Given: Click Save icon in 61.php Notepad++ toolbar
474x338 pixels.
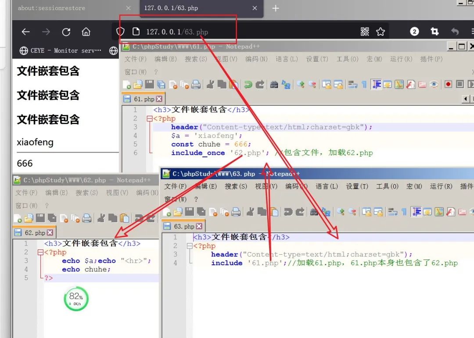Looking at the screenshot, I should pos(149,85).
